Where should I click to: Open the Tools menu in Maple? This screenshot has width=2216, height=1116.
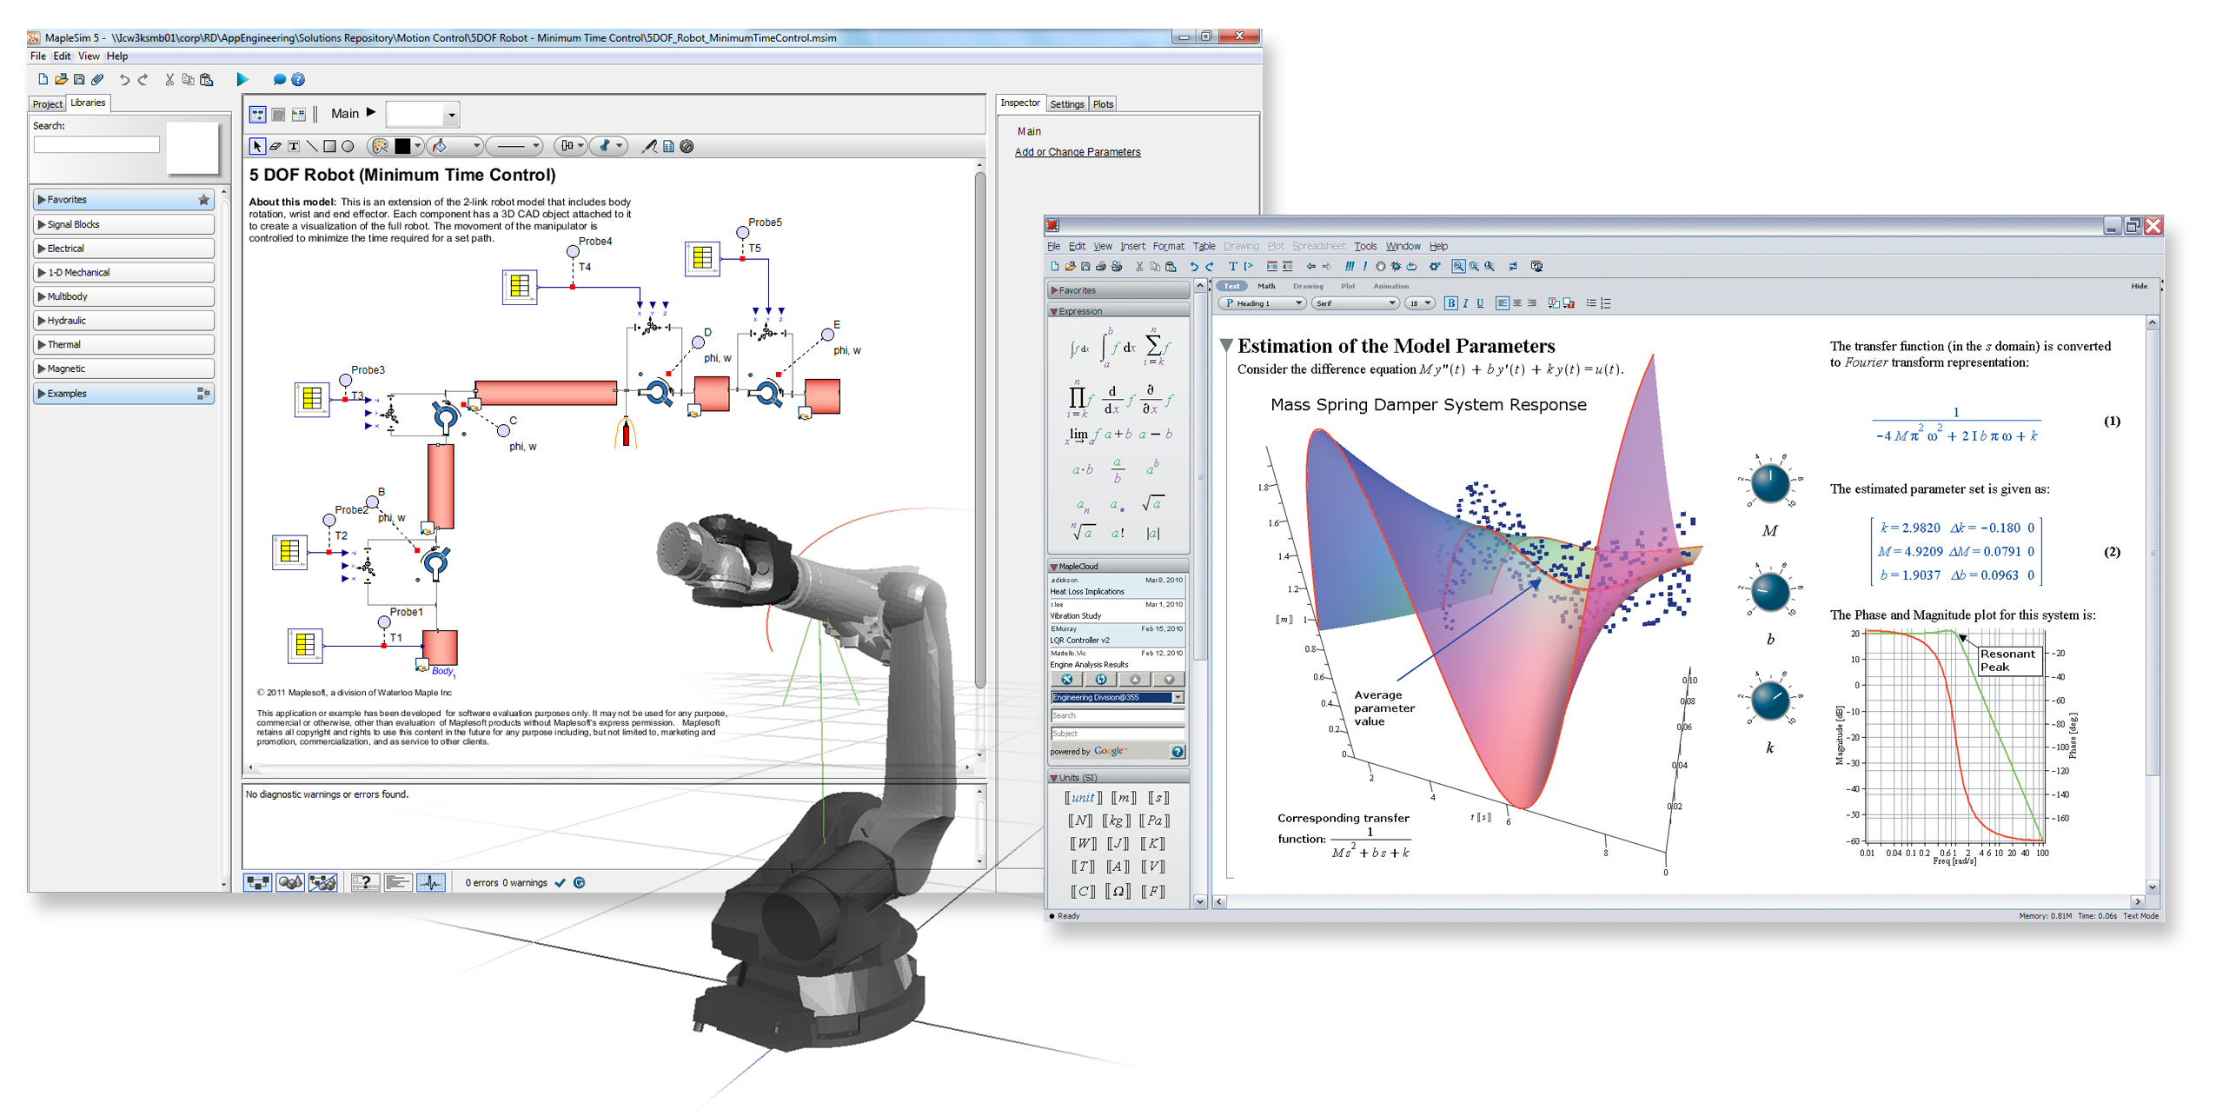click(1365, 246)
